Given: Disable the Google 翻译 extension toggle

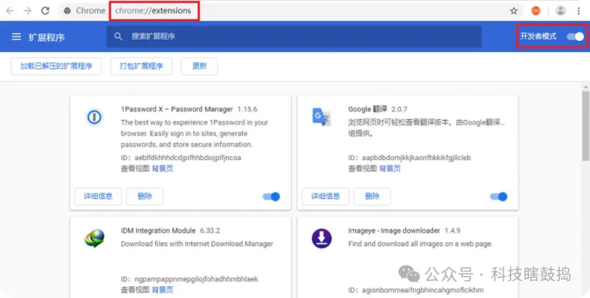Looking at the screenshot, I should coord(498,197).
